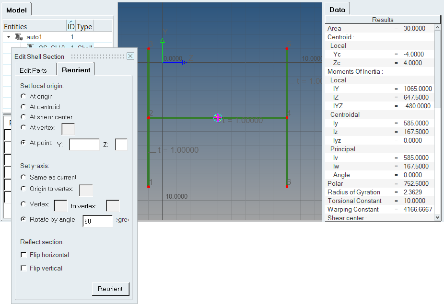The height and width of the screenshot is (304, 444).
Task: Choose At shear center as local origin
Action: pyautogui.click(x=23, y=117)
